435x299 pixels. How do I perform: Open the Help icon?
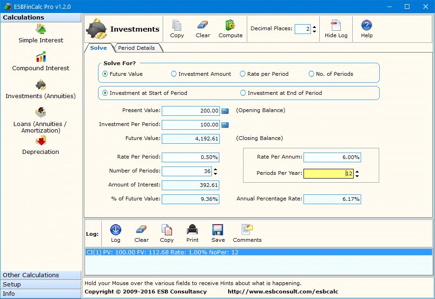[x=367, y=29]
